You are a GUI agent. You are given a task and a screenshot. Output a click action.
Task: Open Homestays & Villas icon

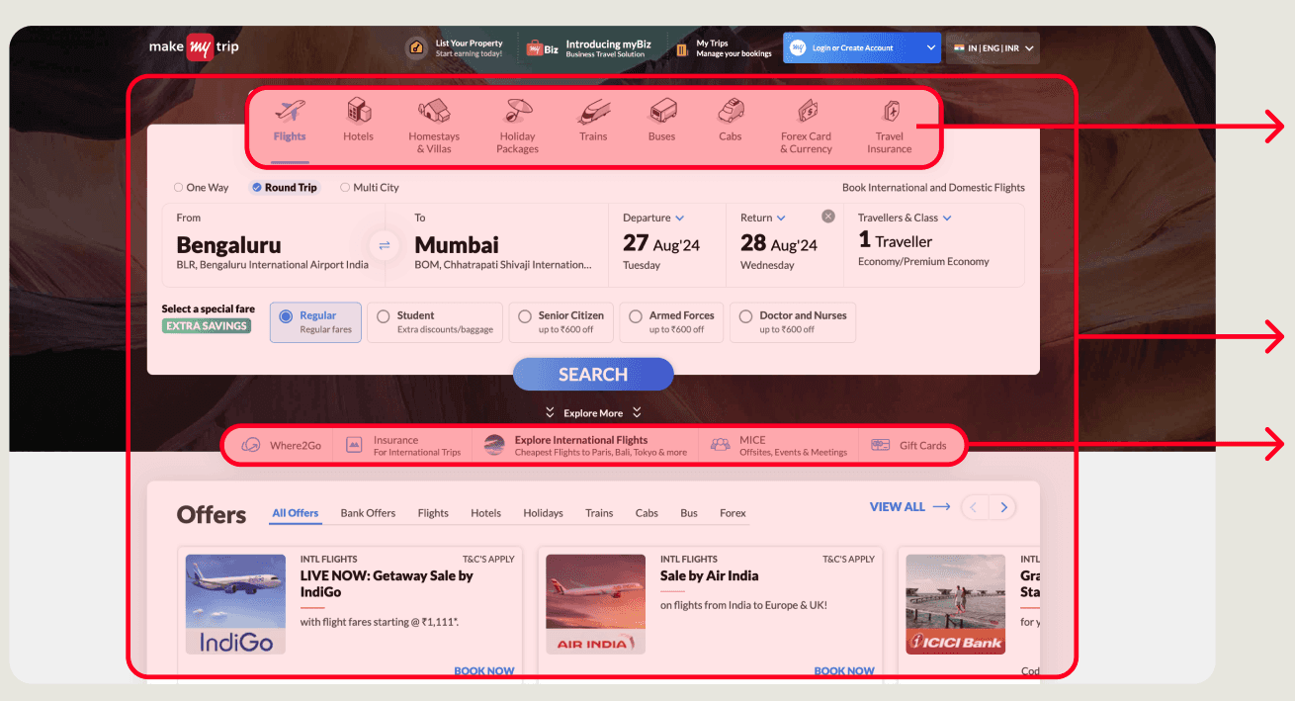click(434, 110)
